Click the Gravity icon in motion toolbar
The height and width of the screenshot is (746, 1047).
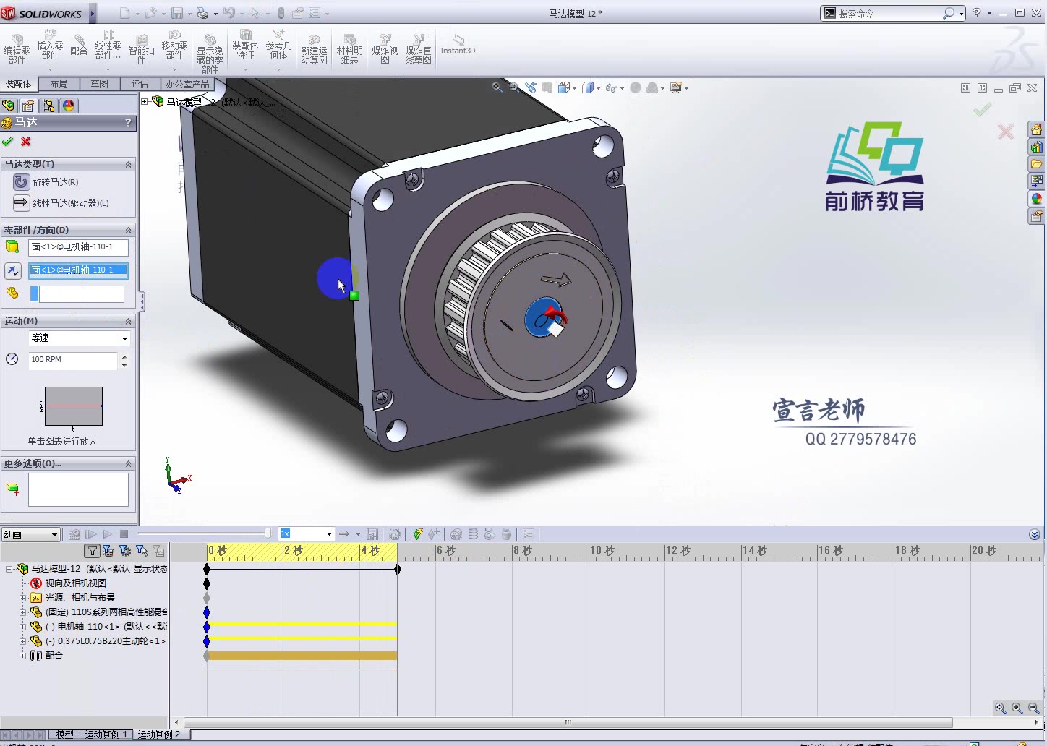tap(507, 534)
